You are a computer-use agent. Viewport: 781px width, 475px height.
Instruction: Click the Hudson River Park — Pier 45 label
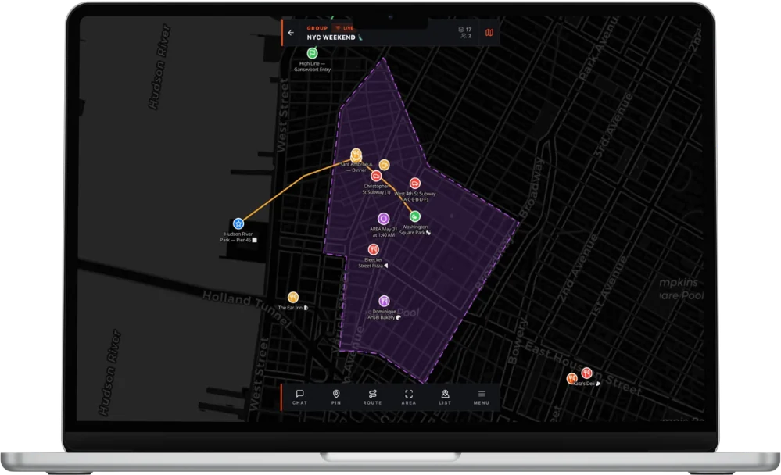(x=238, y=237)
